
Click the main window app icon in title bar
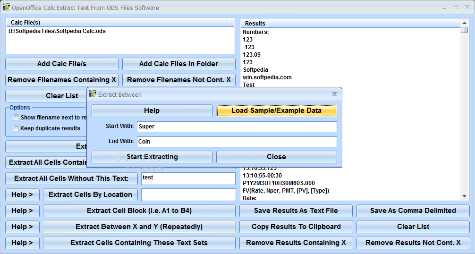(6, 7)
